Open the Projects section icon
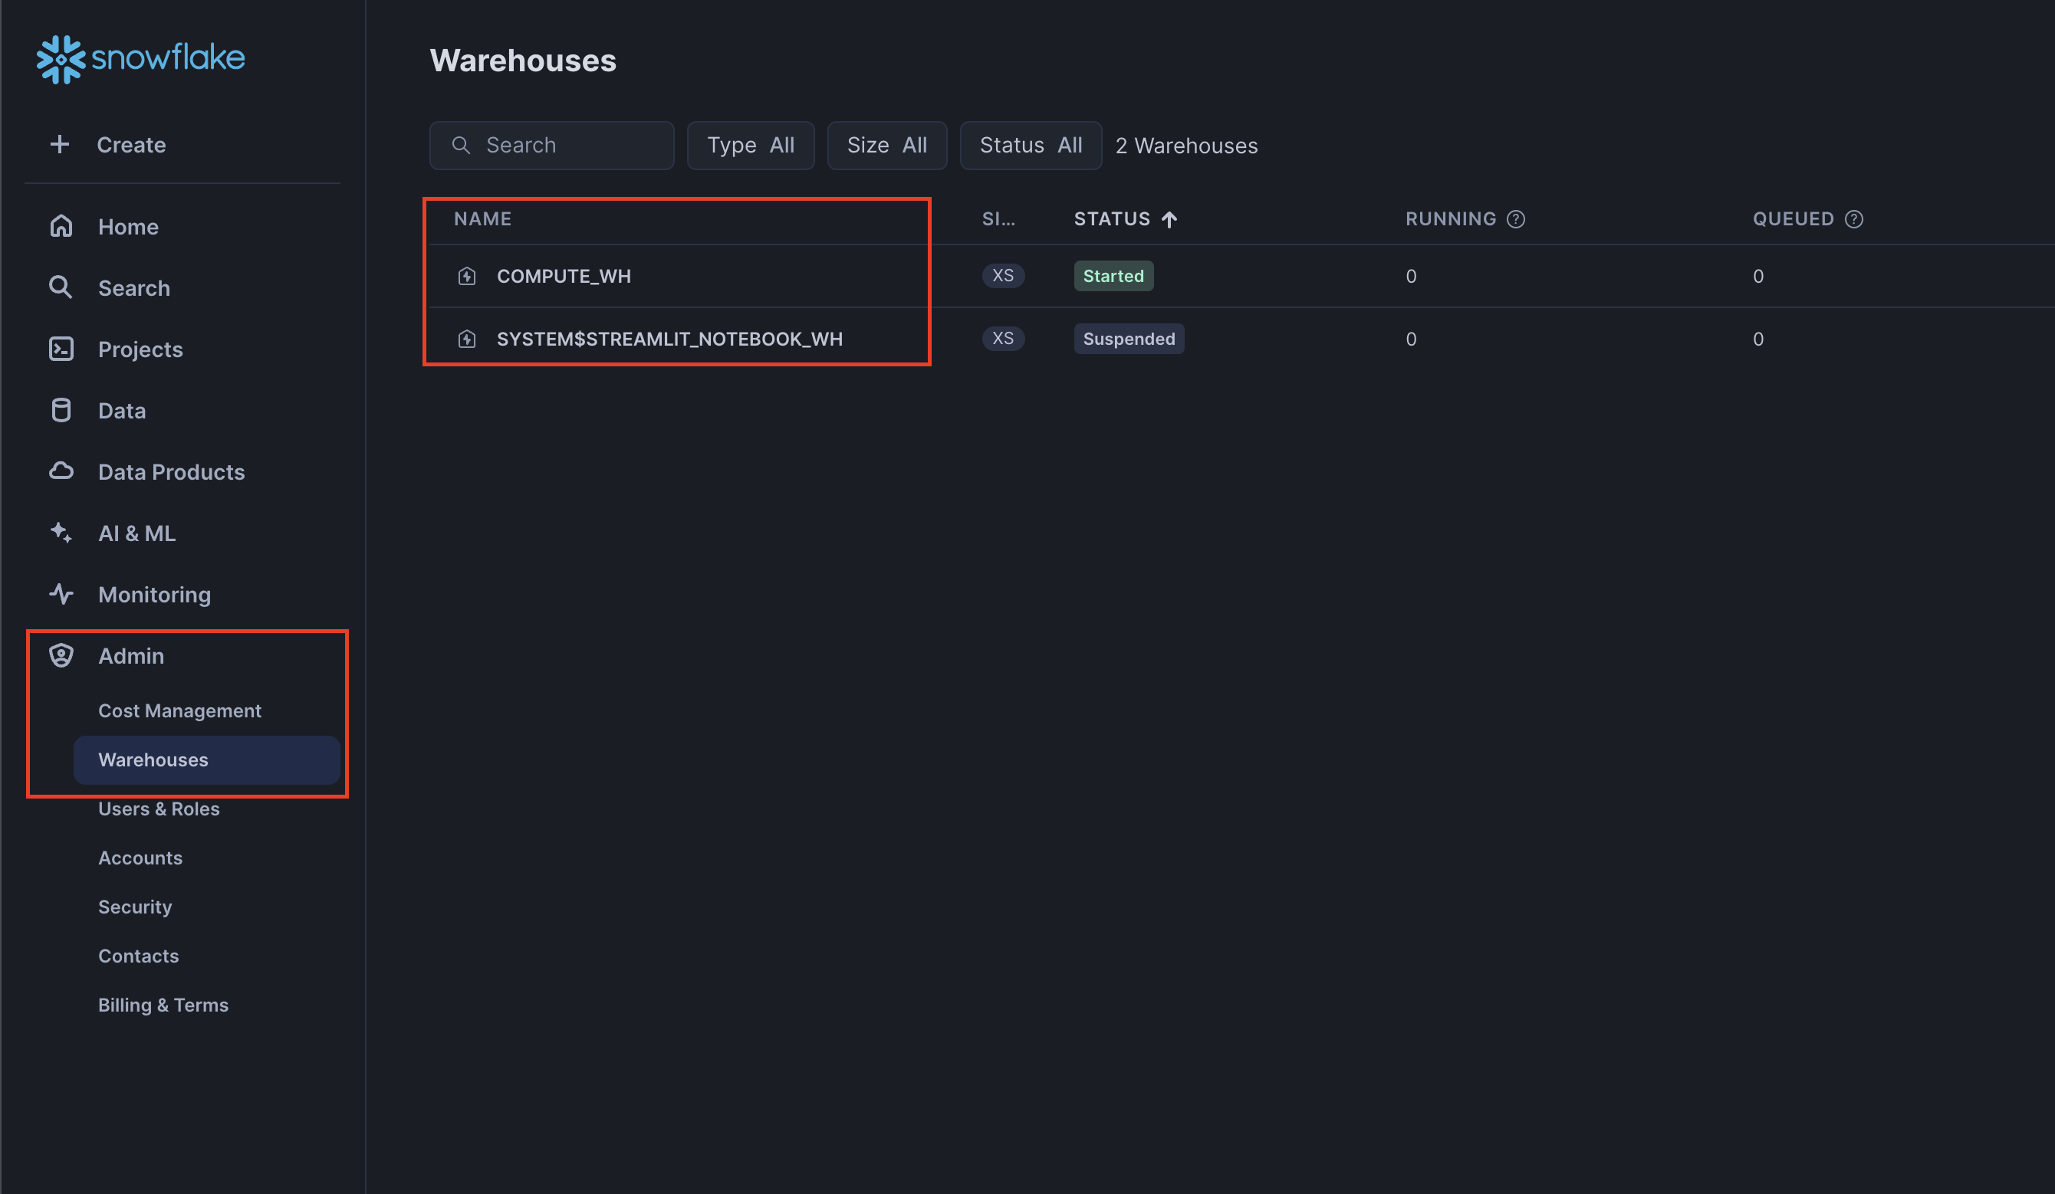This screenshot has height=1194, width=2055. pos(60,348)
